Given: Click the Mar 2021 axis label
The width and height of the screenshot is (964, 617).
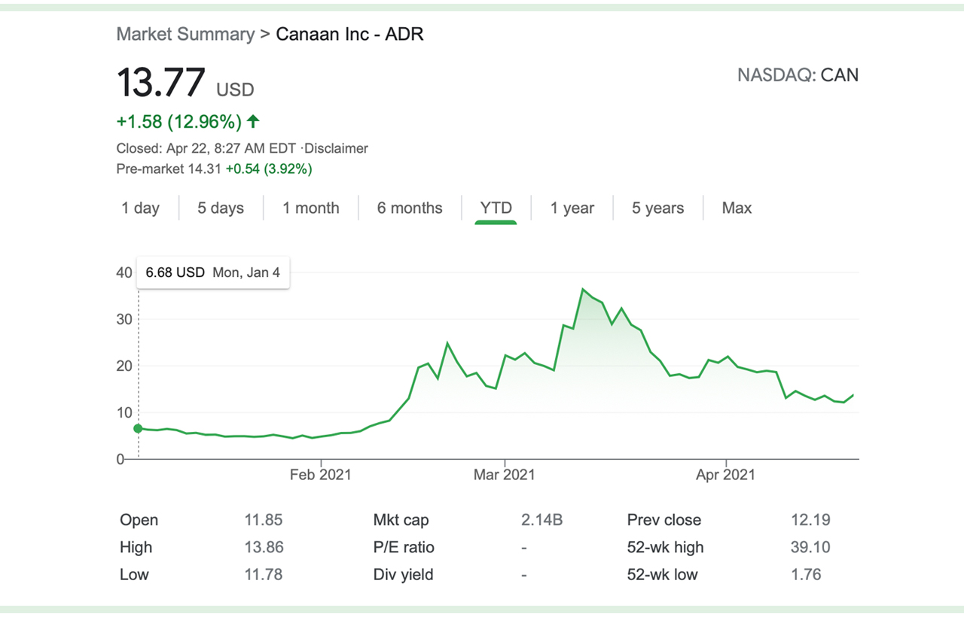Looking at the screenshot, I should [x=505, y=475].
